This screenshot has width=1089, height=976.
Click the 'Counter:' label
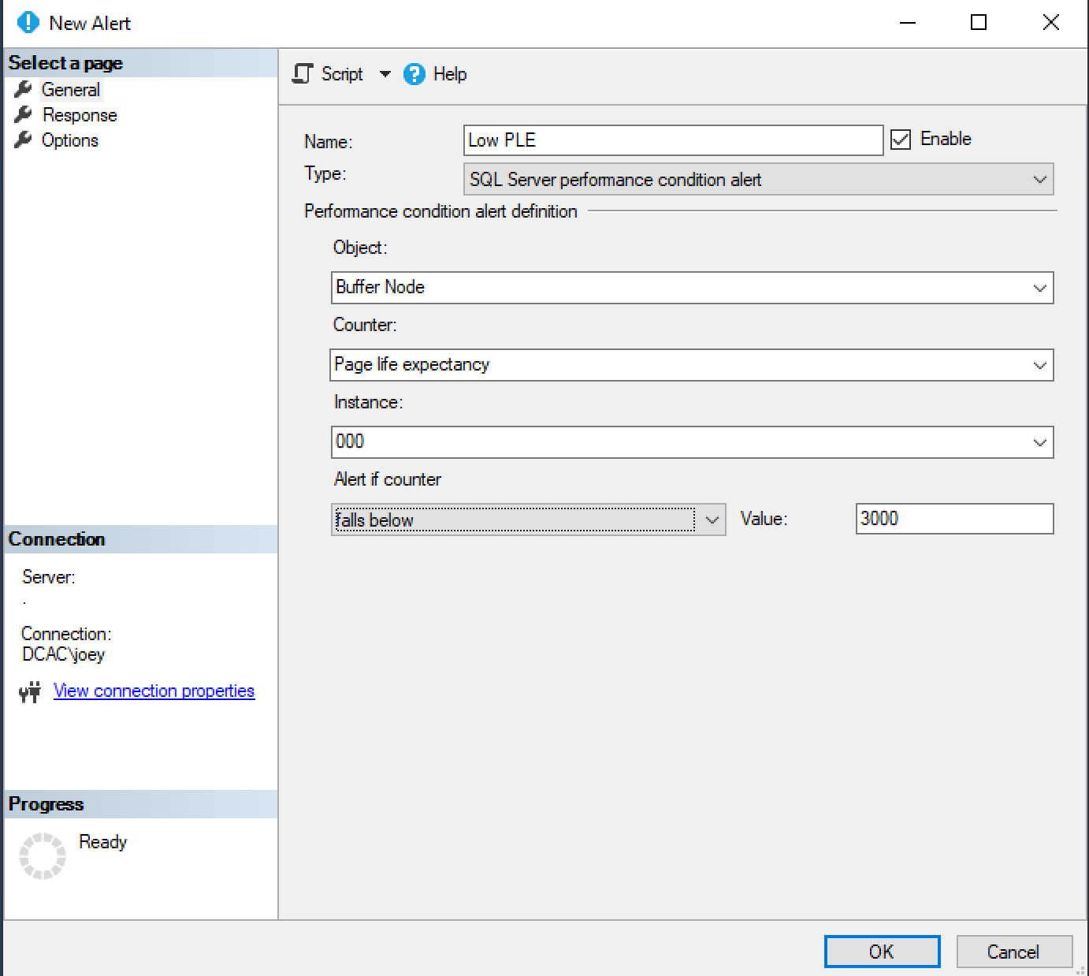365,325
